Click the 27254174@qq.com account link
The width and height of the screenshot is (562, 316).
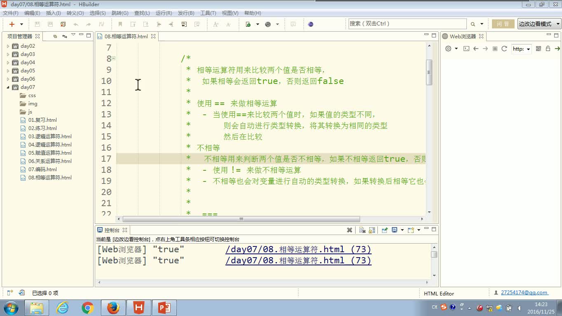click(524, 293)
